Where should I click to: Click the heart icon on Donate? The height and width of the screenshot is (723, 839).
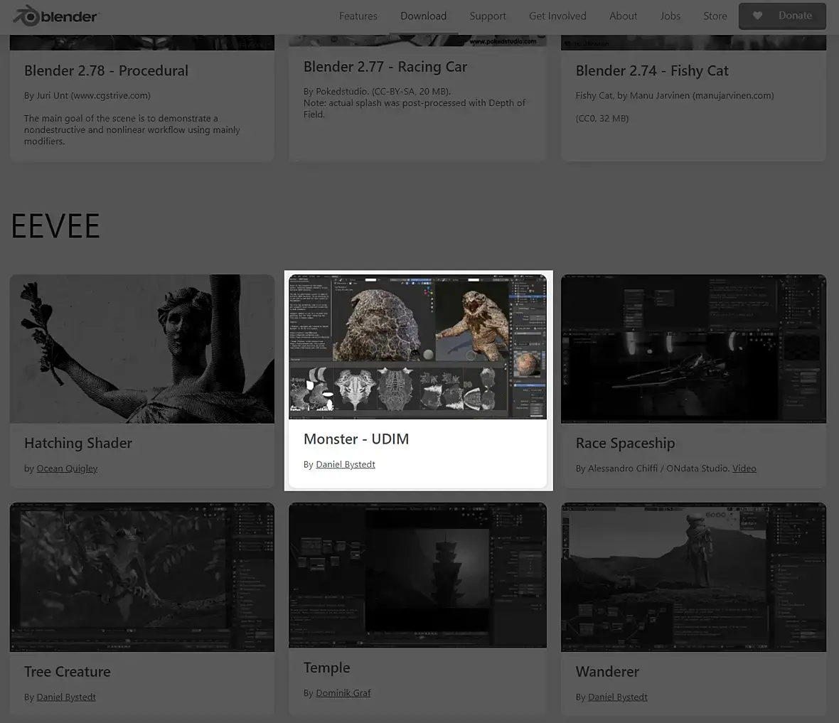pos(757,16)
